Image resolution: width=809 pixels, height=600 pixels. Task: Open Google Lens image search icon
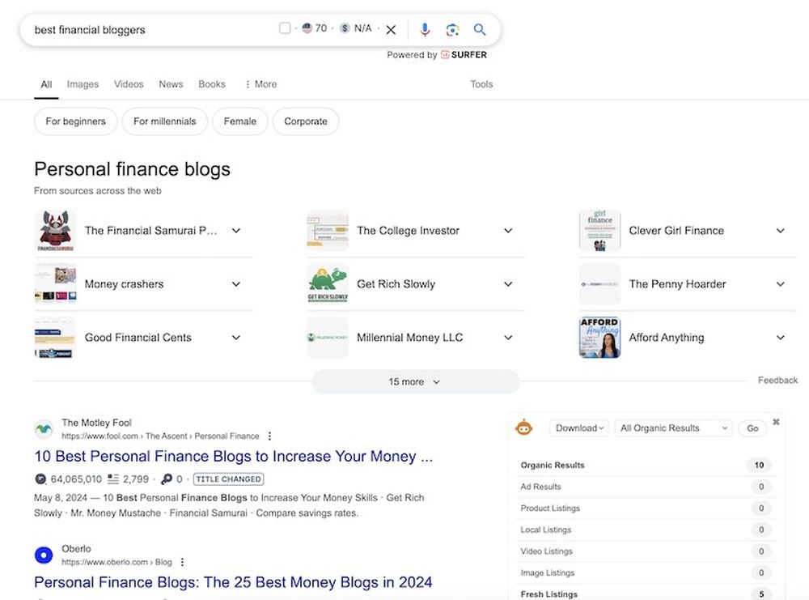tap(452, 29)
